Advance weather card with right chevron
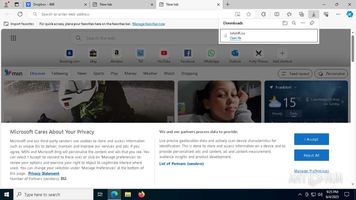This screenshot has width=356, height=200. [342, 102]
